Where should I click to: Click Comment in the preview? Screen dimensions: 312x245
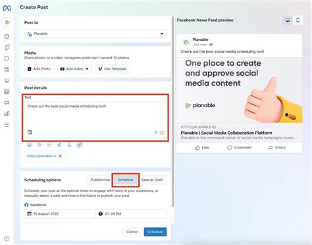tap(240, 148)
